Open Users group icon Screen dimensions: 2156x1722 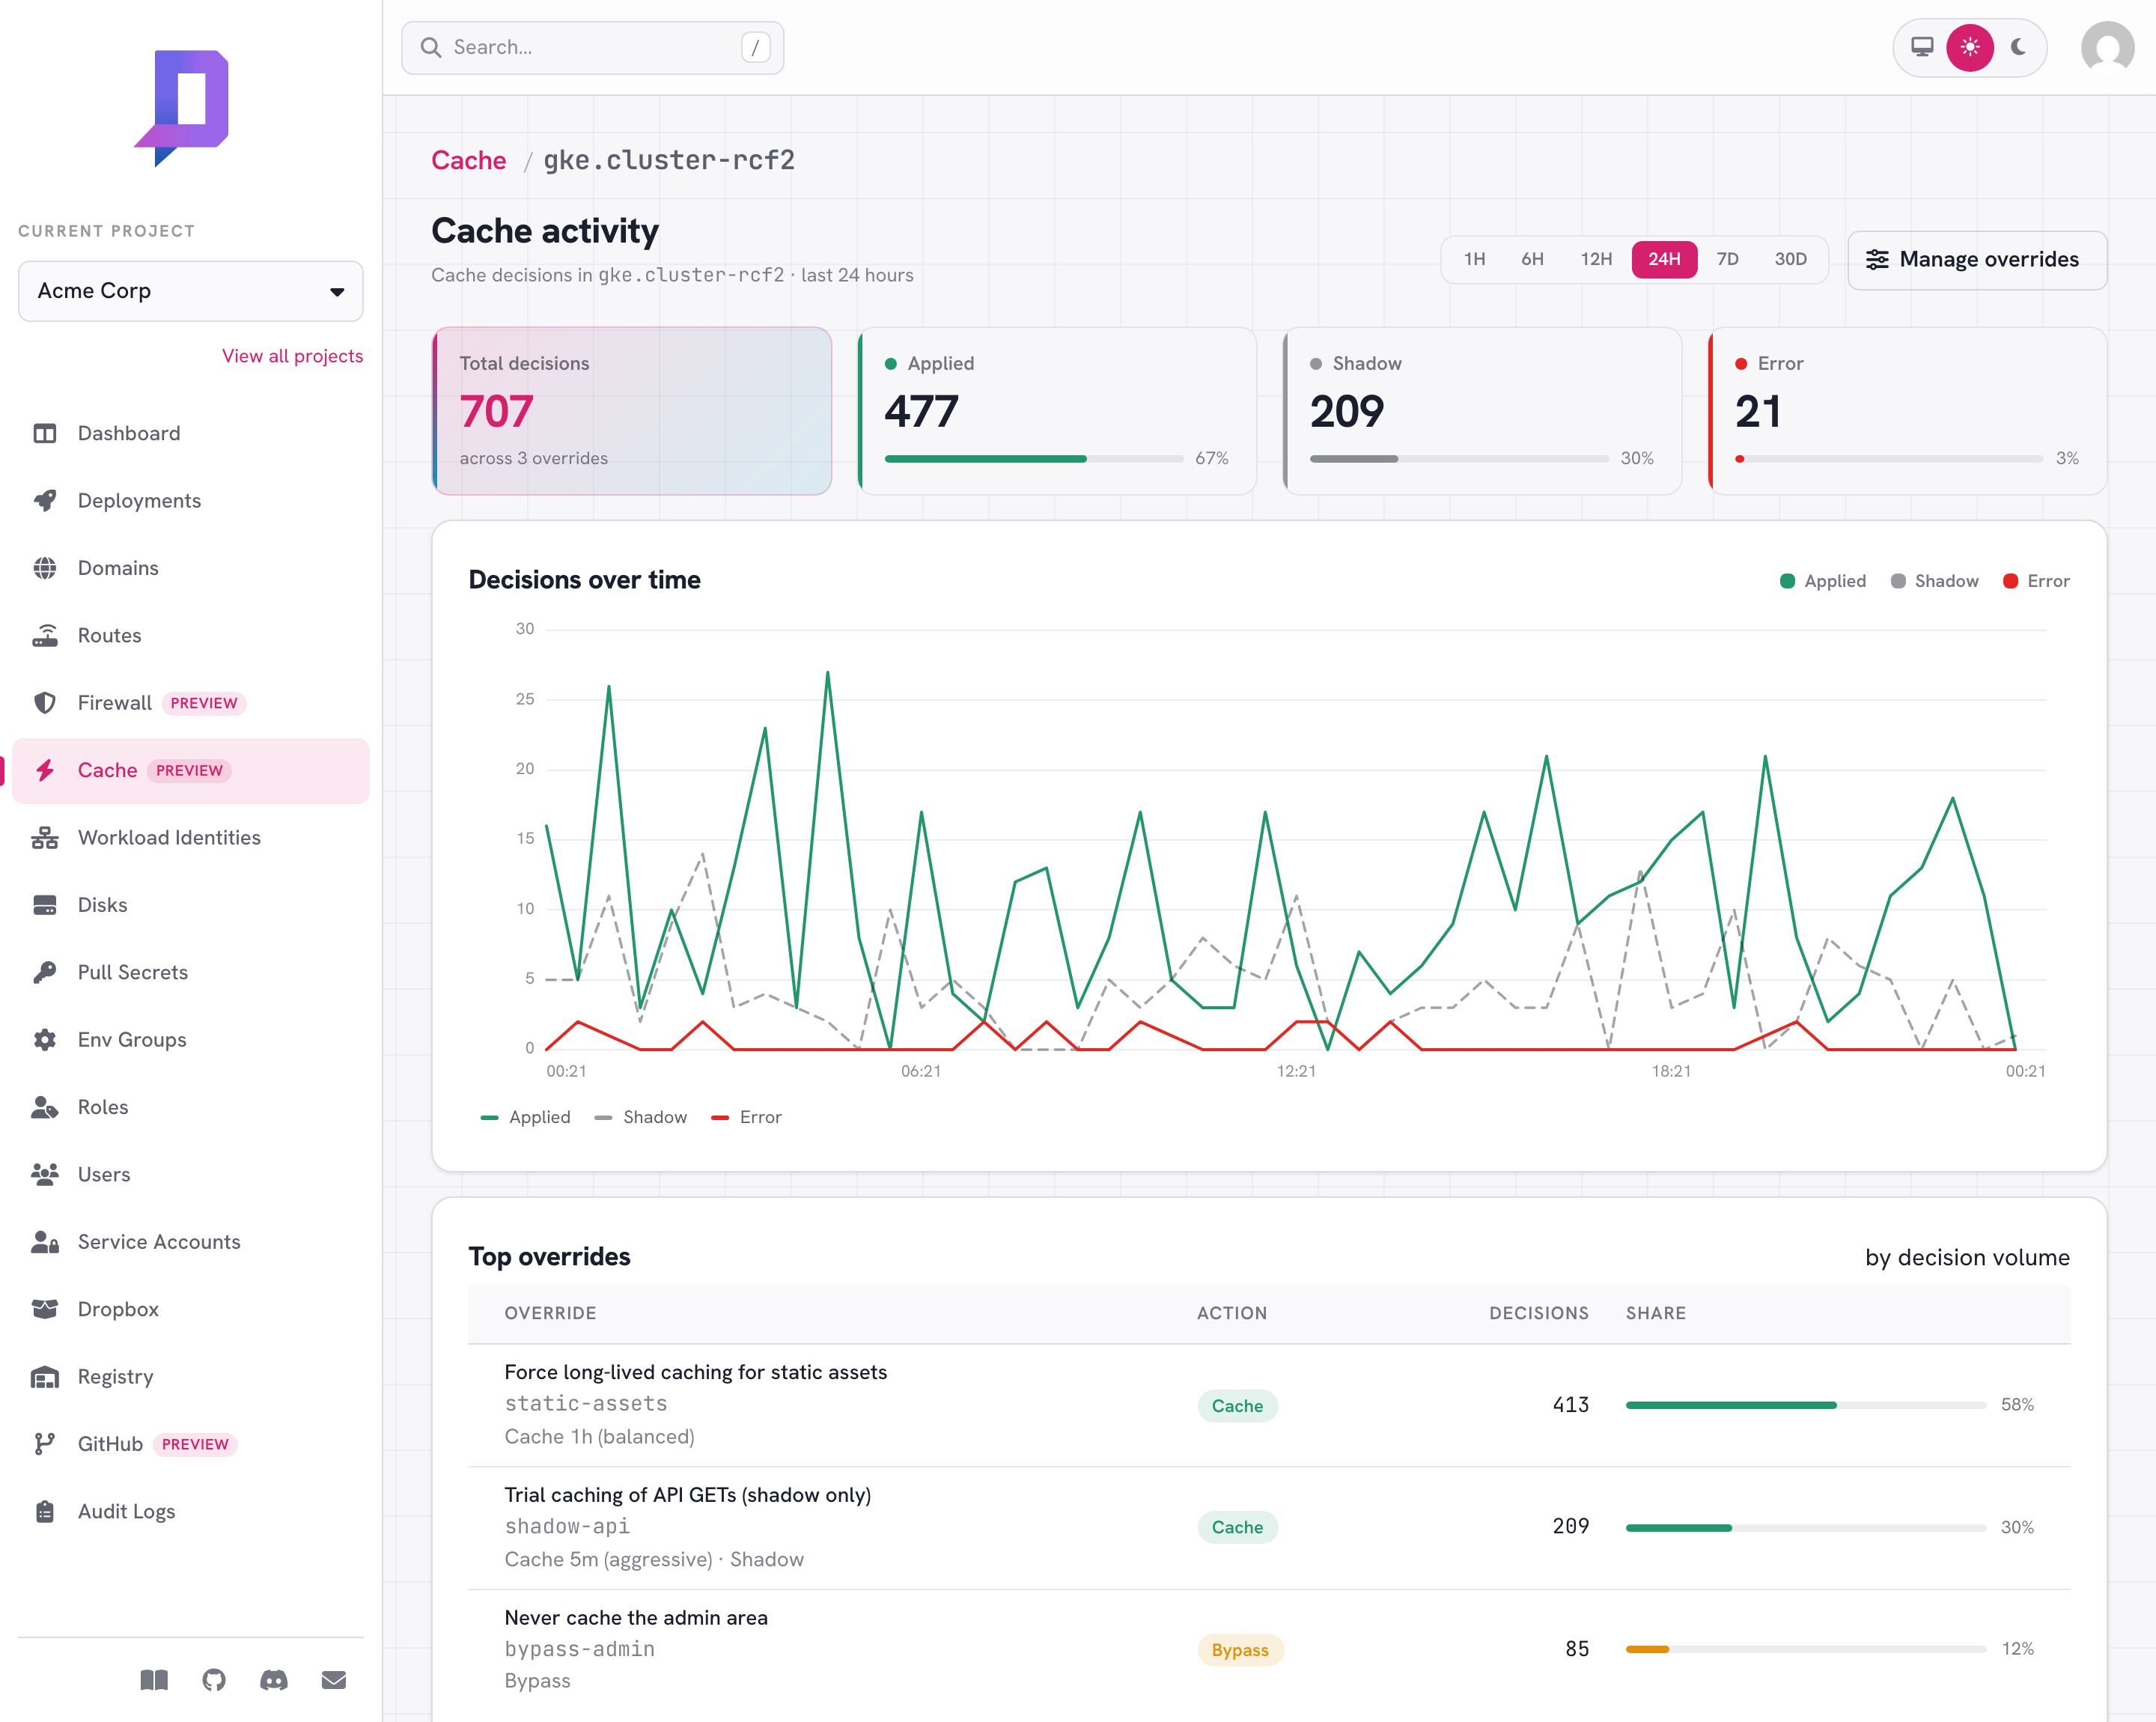coord(45,1174)
